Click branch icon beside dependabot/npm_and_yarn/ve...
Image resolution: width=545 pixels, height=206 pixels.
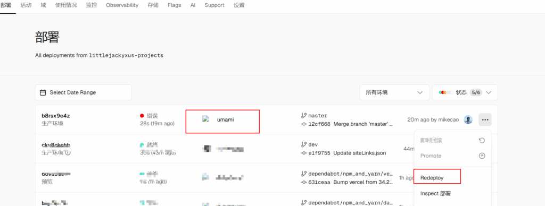[x=304, y=174]
